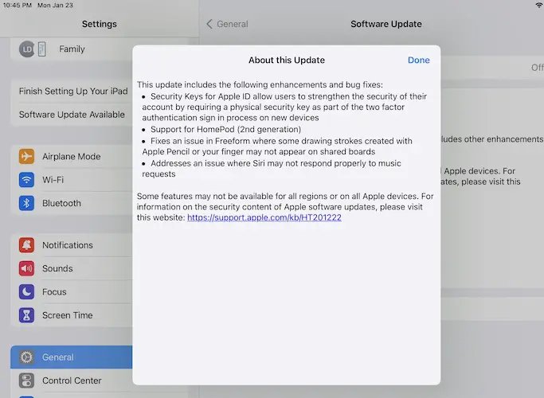544x398 pixels.
Task: Dismiss the dialog with Done
Action: pyautogui.click(x=418, y=60)
